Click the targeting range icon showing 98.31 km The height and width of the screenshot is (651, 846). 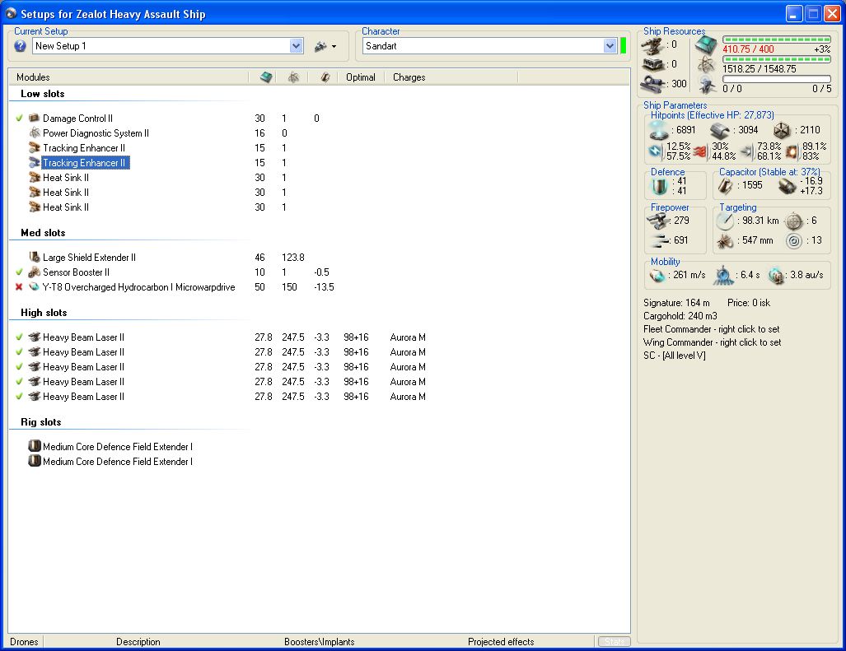(x=725, y=221)
